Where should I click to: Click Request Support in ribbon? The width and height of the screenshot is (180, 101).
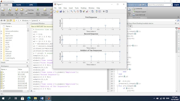(139, 12)
